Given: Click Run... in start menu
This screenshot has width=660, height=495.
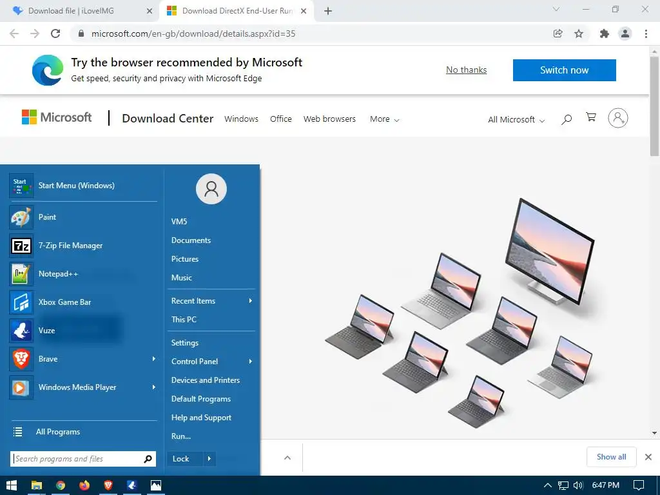Looking at the screenshot, I should pos(181,436).
